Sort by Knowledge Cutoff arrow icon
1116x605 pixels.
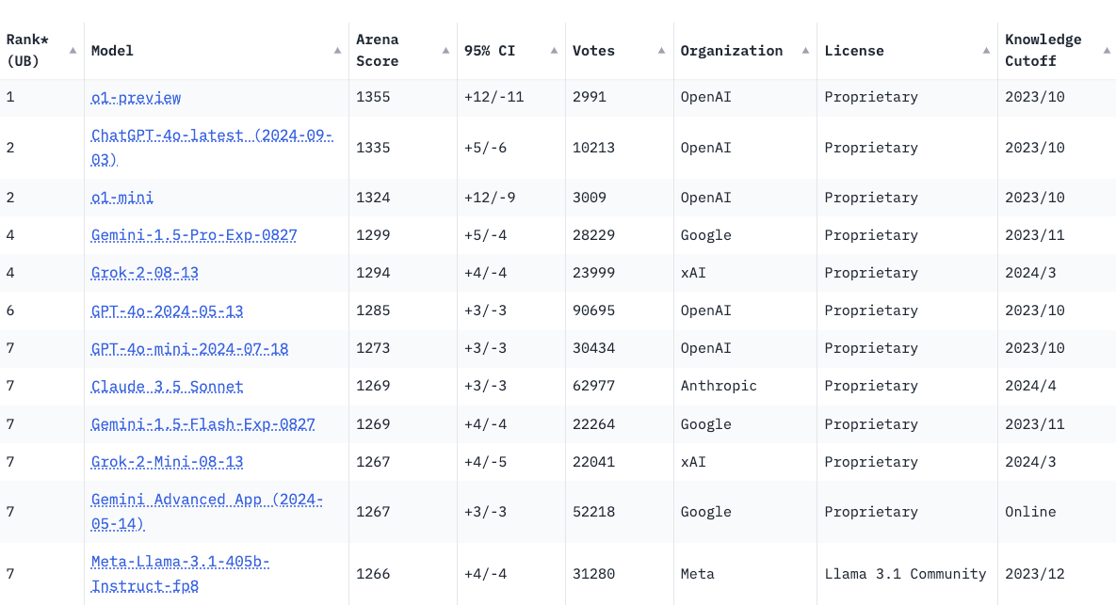pos(1107,51)
